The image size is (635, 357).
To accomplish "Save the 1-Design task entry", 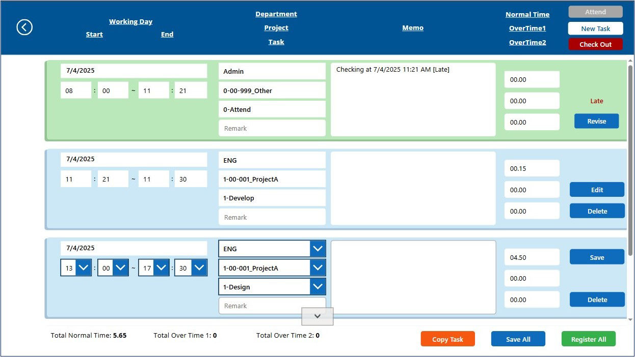I will (x=597, y=257).
